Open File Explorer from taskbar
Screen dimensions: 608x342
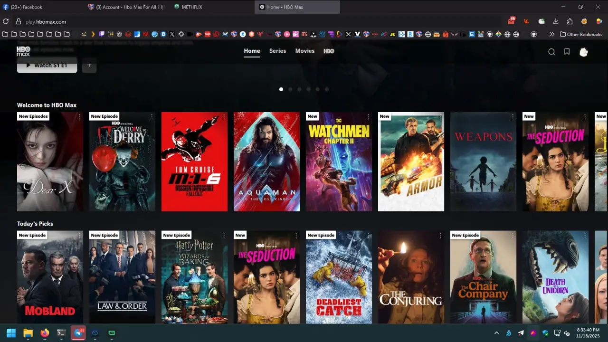click(x=28, y=333)
